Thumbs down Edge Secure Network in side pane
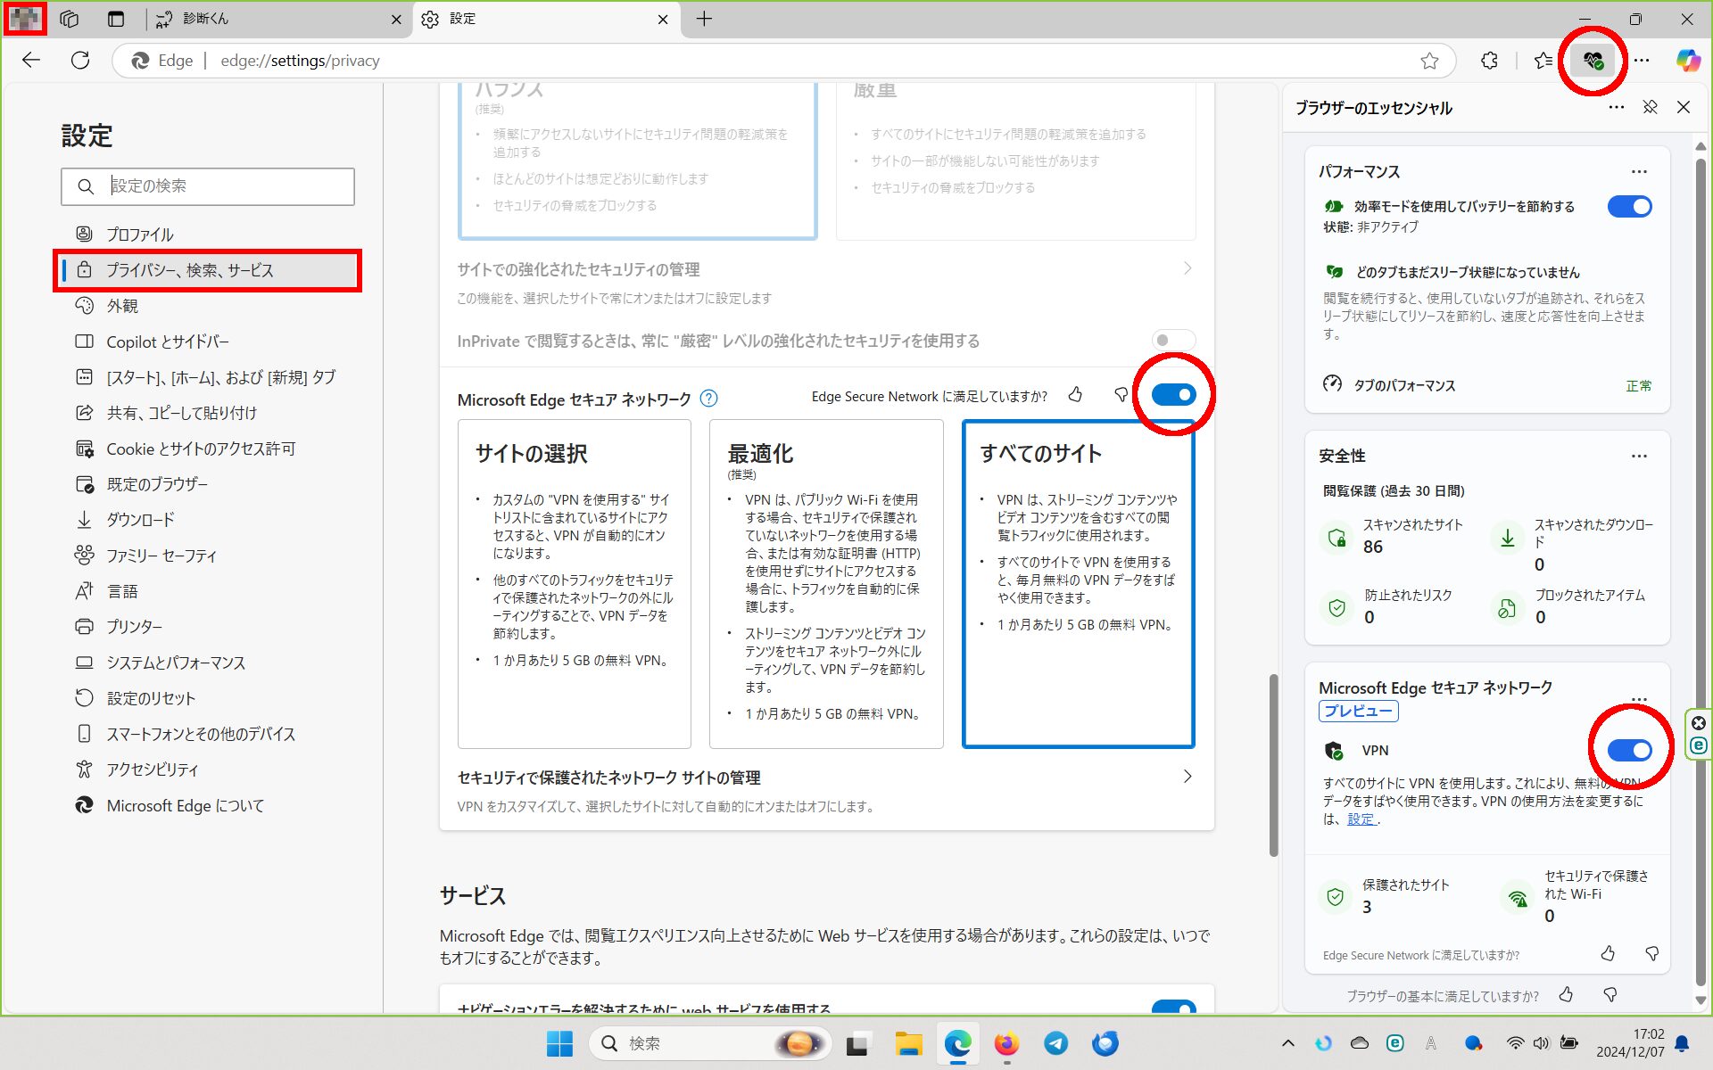The width and height of the screenshot is (1713, 1070). pos(1651,954)
